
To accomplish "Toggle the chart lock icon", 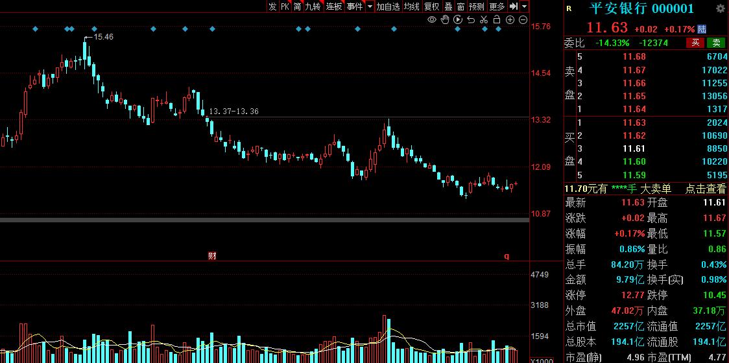I will click(497, 19).
